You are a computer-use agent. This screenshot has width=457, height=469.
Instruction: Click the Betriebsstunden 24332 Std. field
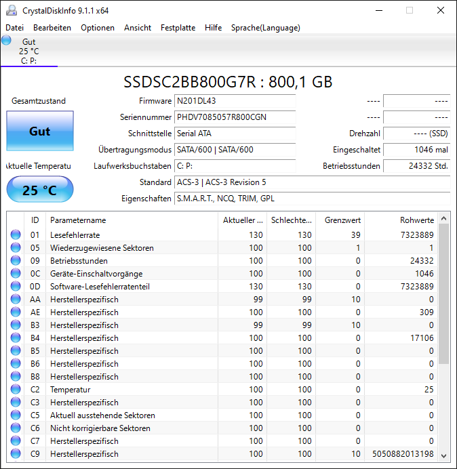[416, 165]
